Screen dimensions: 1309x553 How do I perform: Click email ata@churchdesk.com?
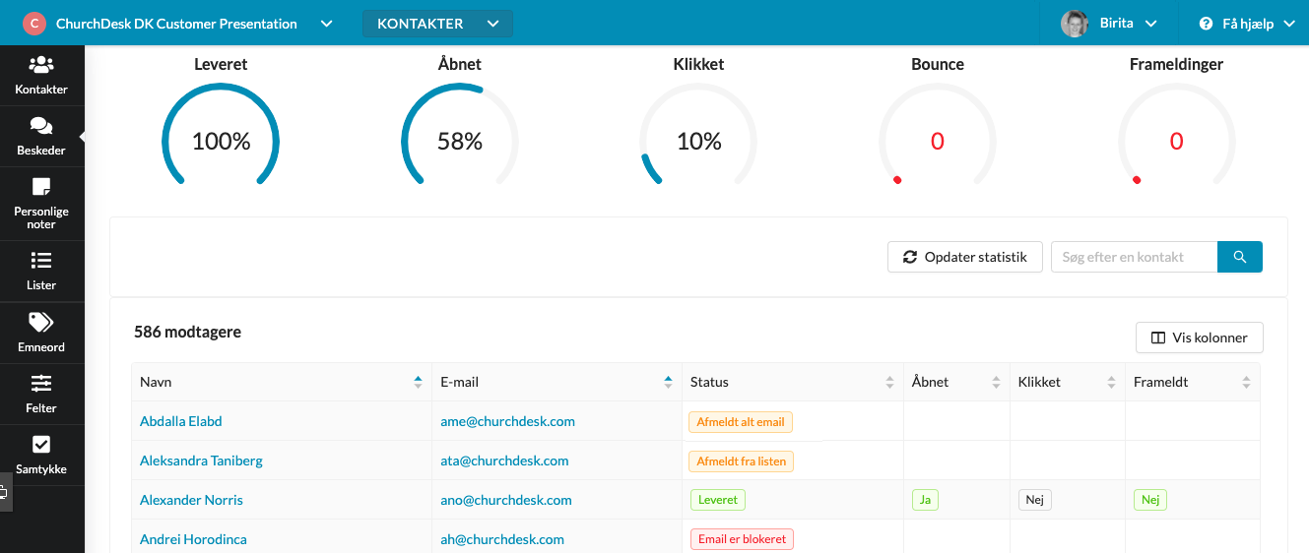(x=504, y=461)
